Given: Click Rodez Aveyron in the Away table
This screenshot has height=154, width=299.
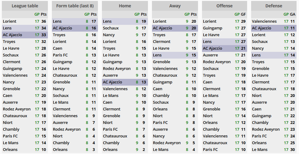Looking at the screenshot, I should (167, 143).
